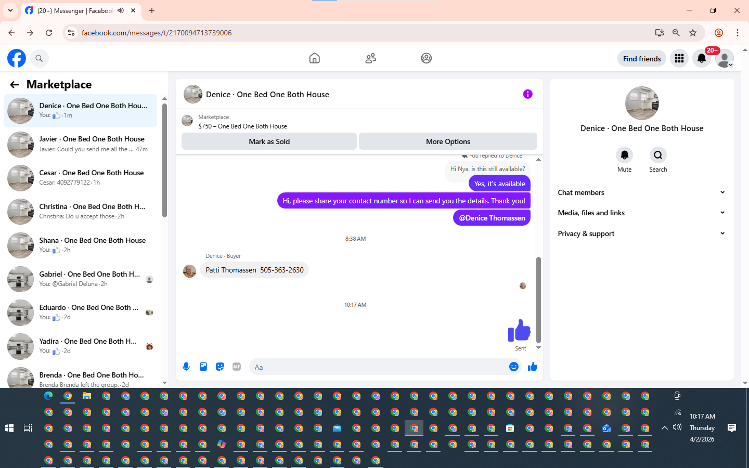
Task: Open Task View on the taskbar
Action: click(x=28, y=428)
